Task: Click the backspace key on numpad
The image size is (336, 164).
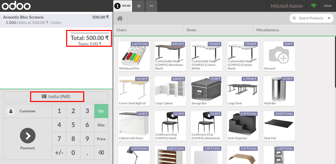Action: click(x=101, y=153)
